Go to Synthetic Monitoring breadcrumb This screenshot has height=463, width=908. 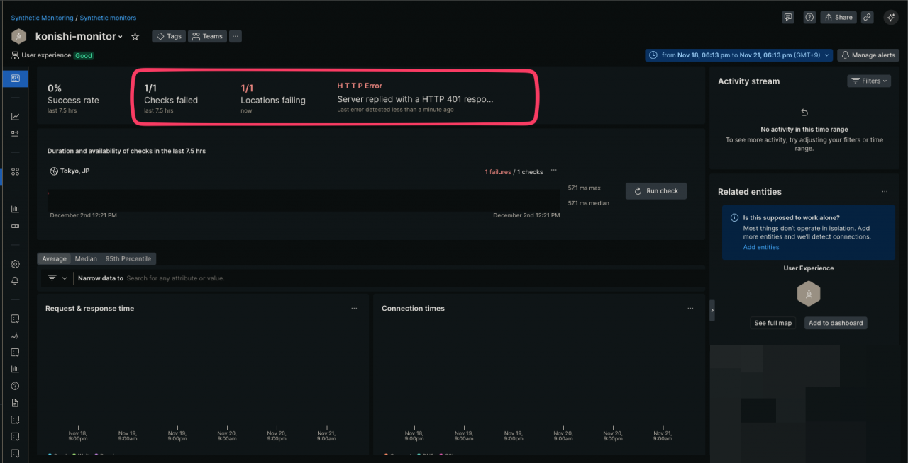pyautogui.click(x=42, y=18)
